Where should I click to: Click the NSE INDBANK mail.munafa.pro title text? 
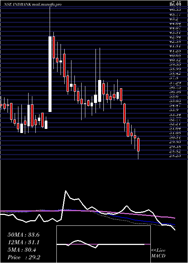[33, 5]
